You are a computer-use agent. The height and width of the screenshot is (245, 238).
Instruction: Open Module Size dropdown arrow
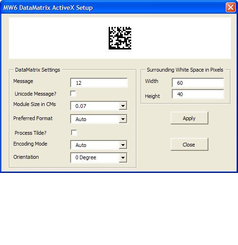(x=123, y=106)
